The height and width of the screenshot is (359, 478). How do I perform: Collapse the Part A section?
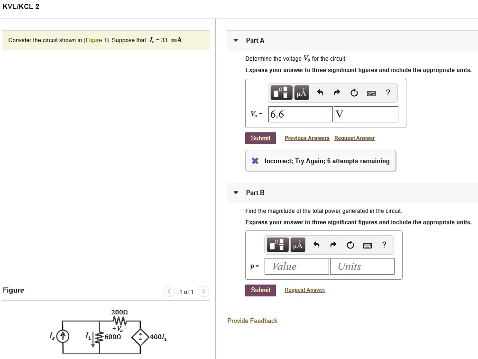tap(236, 40)
